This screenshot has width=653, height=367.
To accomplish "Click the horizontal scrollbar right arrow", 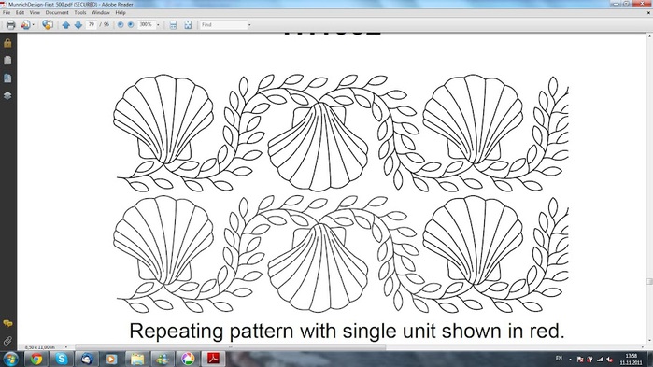I will [x=643, y=347].
